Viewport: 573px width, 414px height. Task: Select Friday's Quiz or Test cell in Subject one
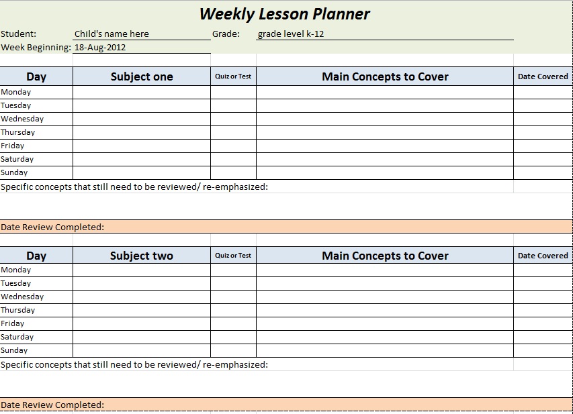233,146
